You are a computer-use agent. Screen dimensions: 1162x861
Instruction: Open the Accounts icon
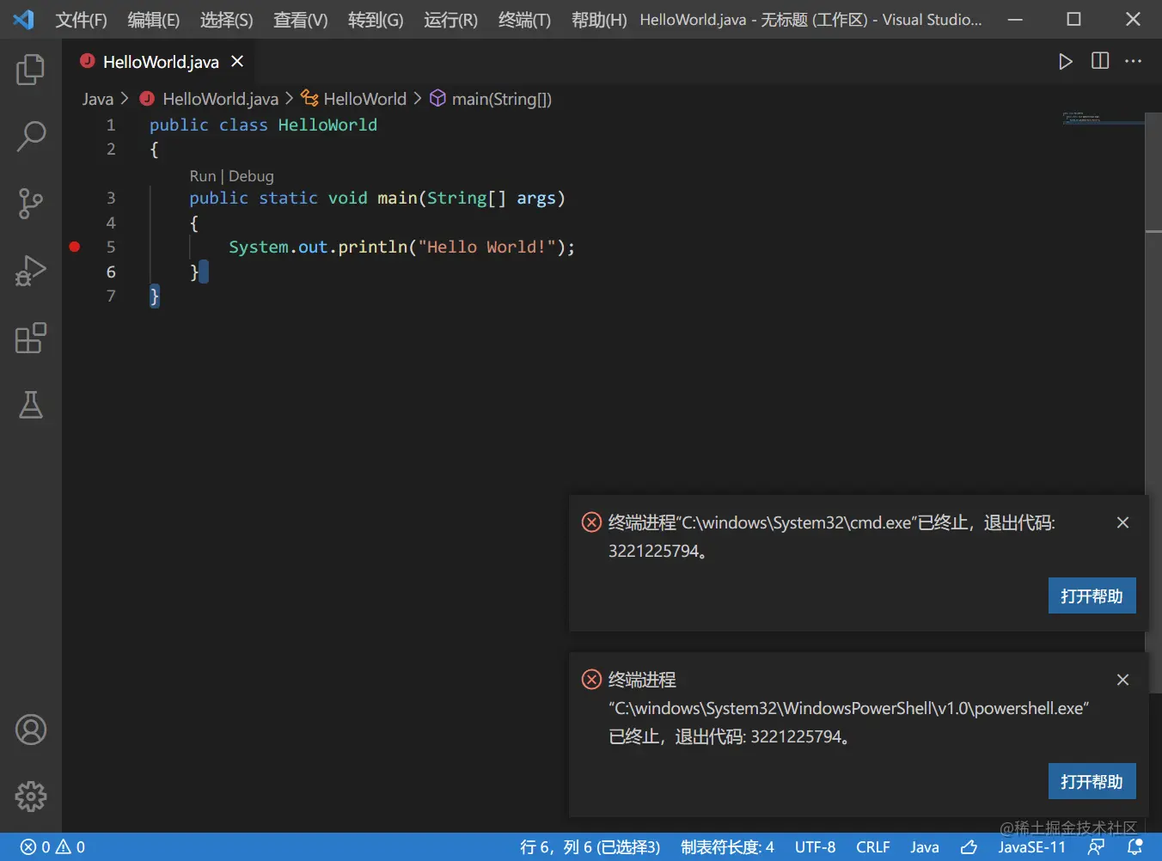coord(31,730)
